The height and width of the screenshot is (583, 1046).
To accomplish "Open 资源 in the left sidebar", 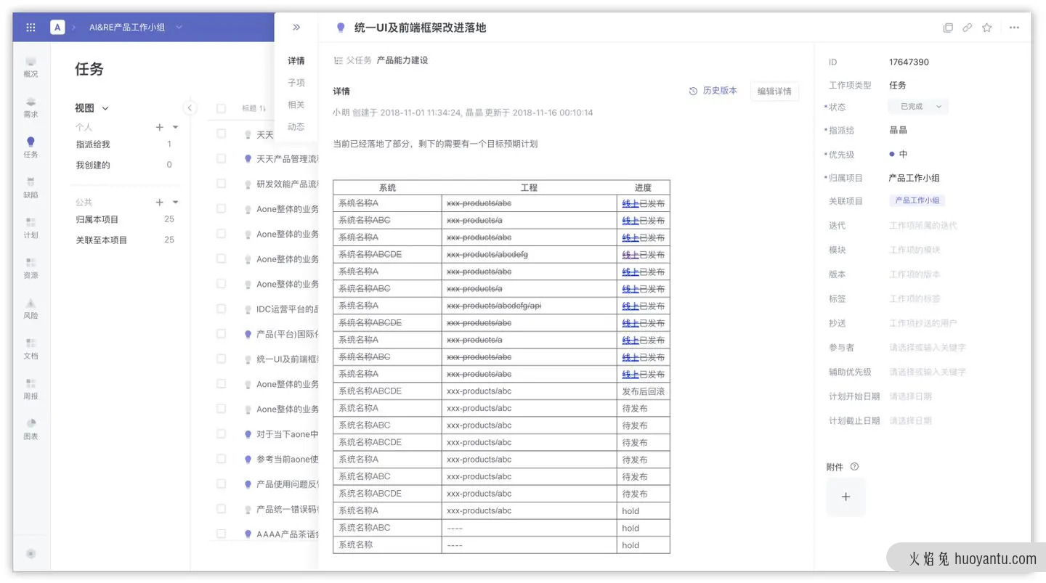I will [x=31, y=269].
